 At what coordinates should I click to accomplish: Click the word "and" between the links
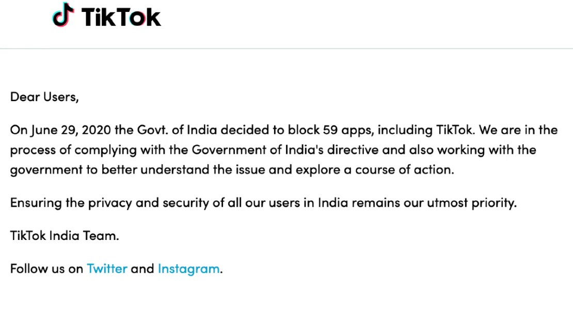click(142, 269)
